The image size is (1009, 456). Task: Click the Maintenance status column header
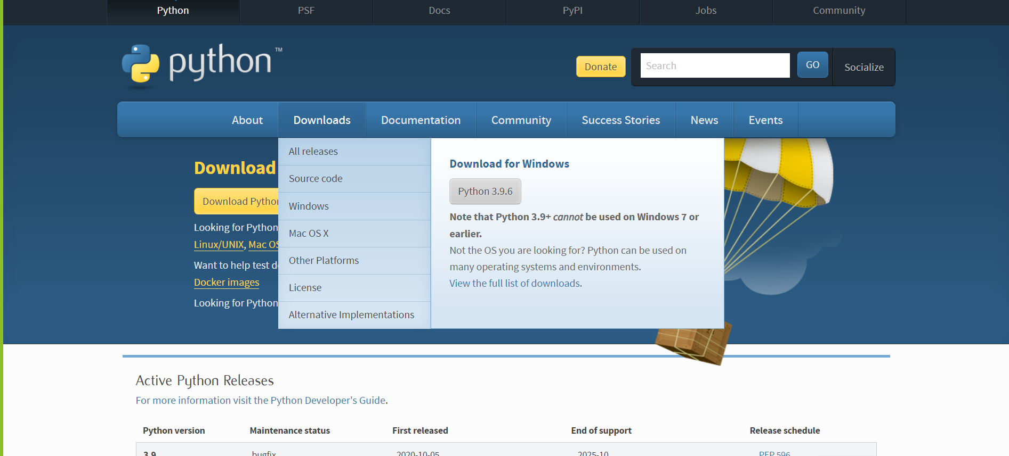tap(290, 430)
